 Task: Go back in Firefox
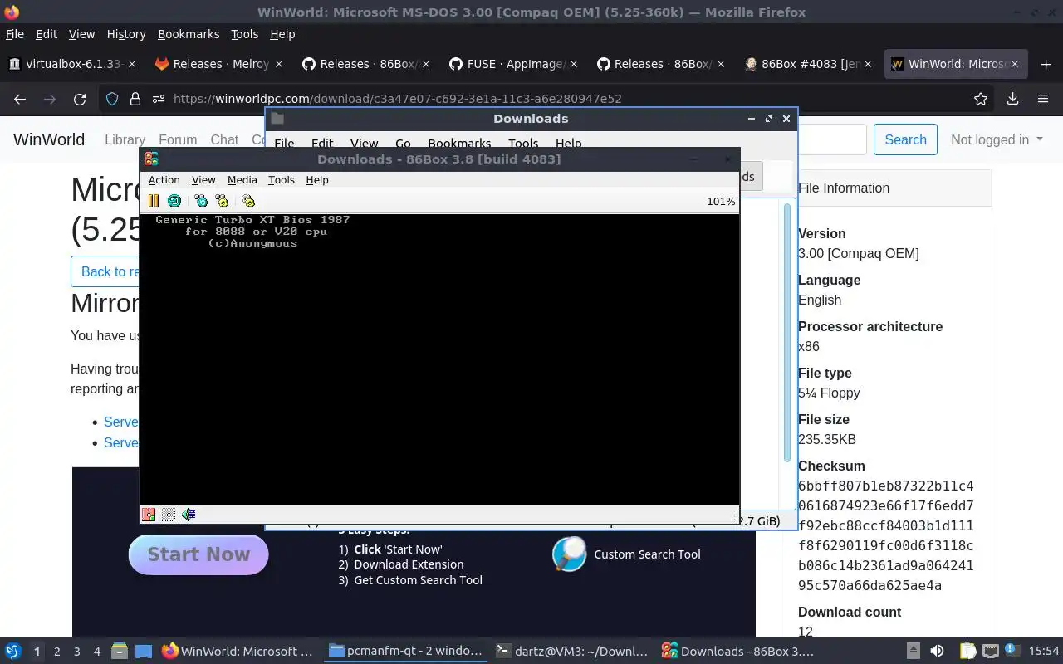click(x=20, y=99)
